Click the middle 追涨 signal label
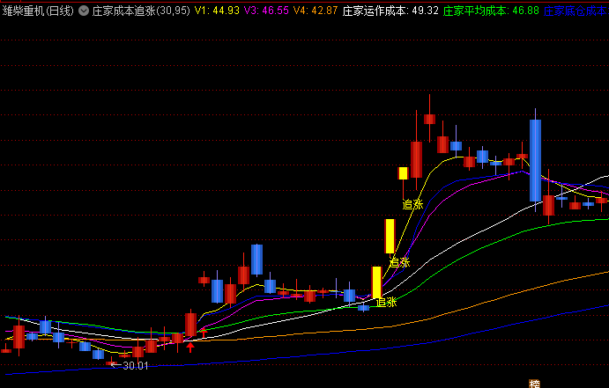Viewport: 609px width, 388px height. (x=399, y=262)
